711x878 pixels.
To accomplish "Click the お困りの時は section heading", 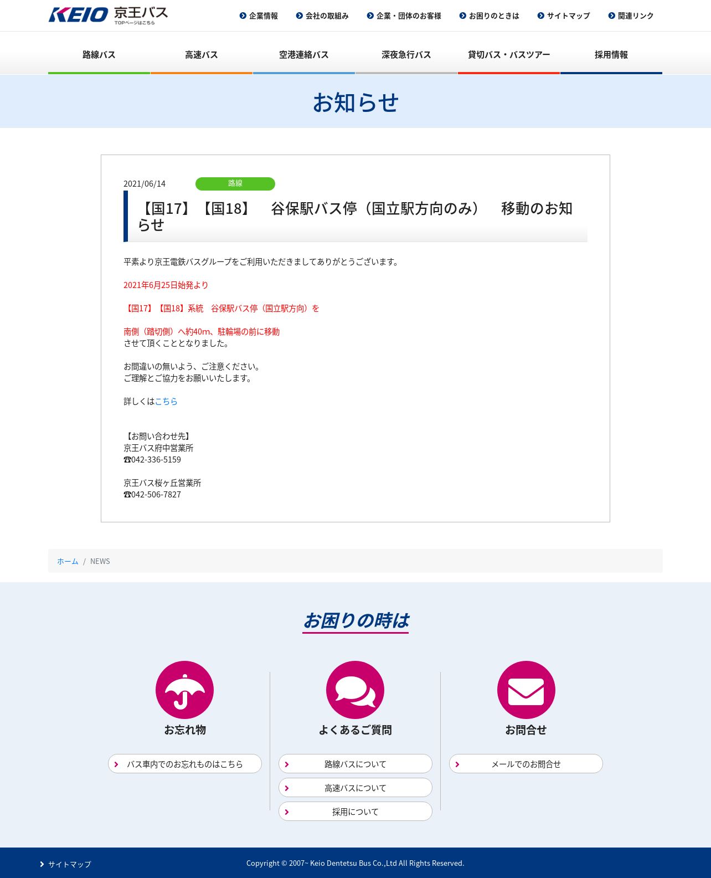I will click(355, 620).
